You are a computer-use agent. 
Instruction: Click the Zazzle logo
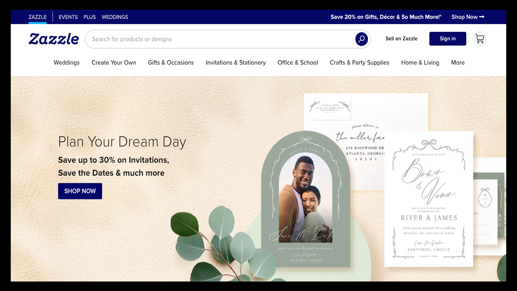[x=54, y=39]
